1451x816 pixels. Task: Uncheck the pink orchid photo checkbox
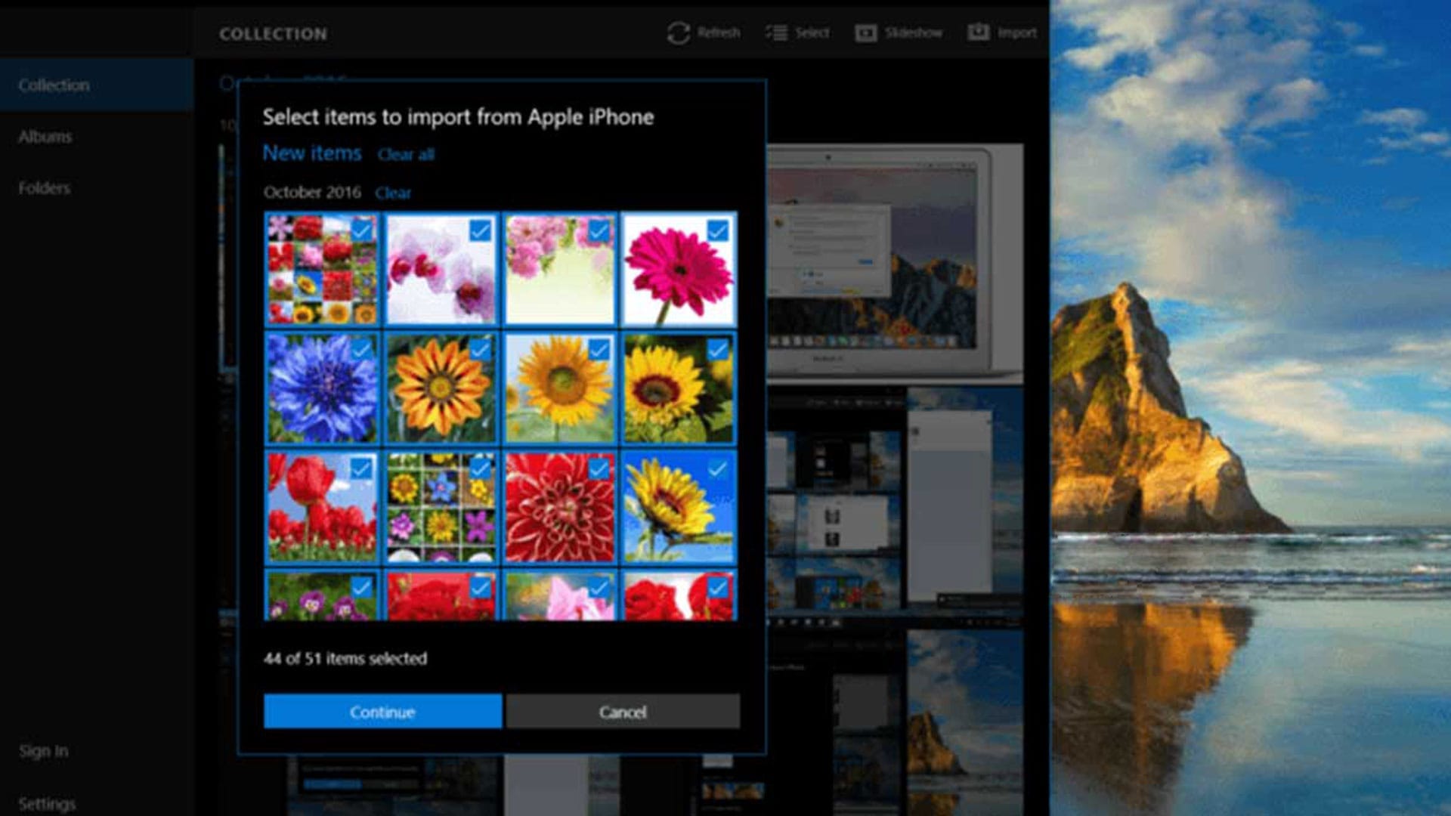click(481, 230)
